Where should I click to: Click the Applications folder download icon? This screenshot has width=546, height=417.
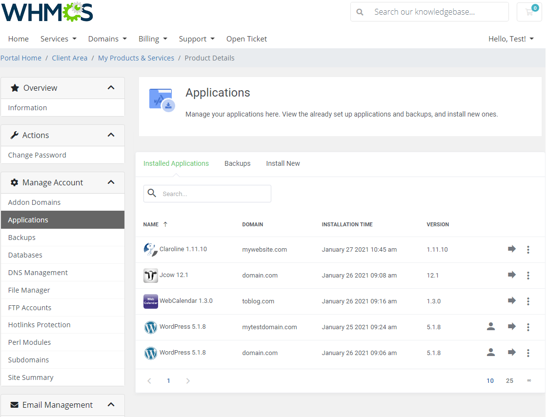pyautogui.click(x=162, y=99)
